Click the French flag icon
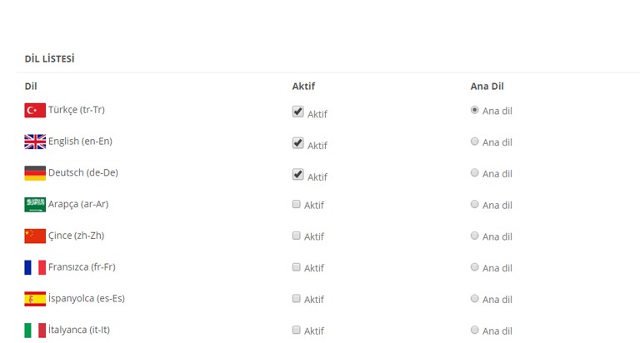This screenshot has height=343, width=640. pyautogui.click(x=35, y=267)
